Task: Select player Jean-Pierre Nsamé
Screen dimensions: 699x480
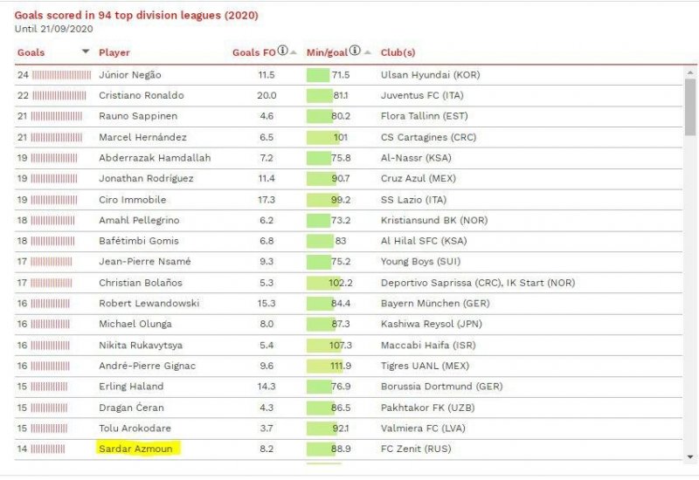Action: click(144, 261)
